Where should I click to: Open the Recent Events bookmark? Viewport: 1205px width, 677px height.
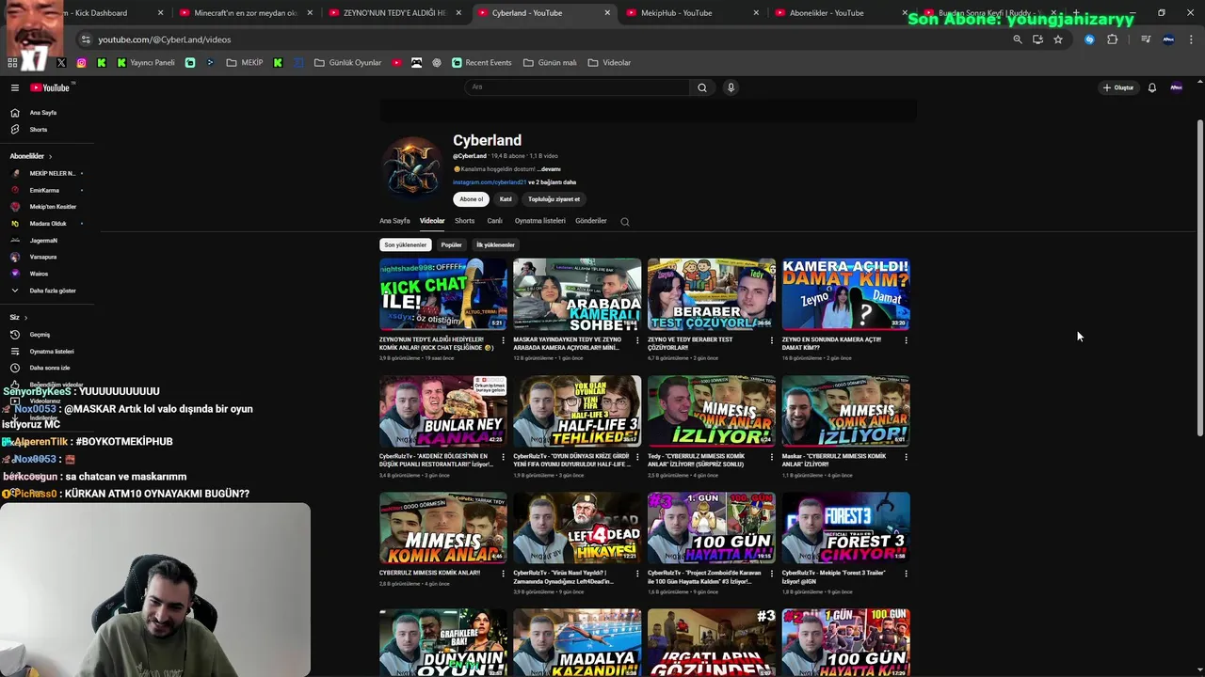[x=481, y=63]
